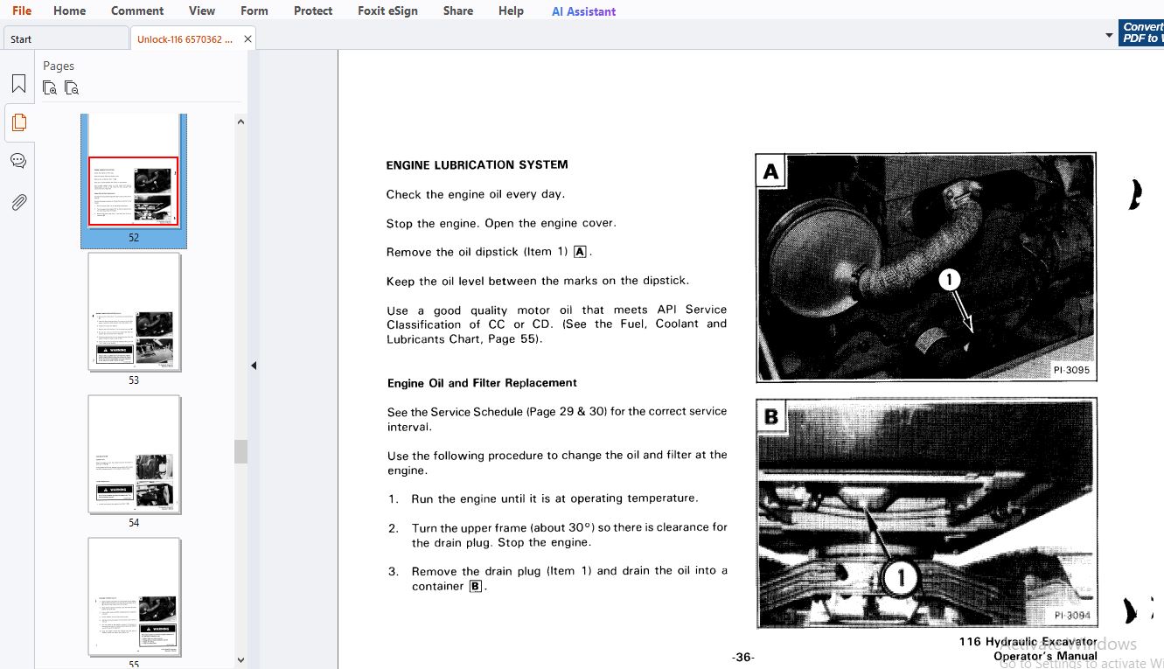Viewport: 1164px width, 669px height.
Task: Collapse the navigation panel with the arrow
Action: [x=254, y=366]
